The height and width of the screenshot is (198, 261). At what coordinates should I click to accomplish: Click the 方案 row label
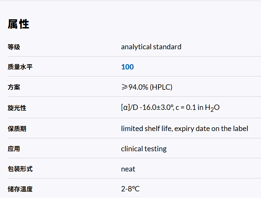click(14, 87)
